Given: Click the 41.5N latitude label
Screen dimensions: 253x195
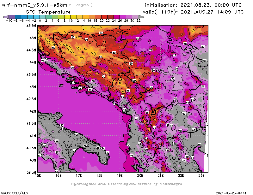Looking at the screenshot, I should click(x=31, y=123).
